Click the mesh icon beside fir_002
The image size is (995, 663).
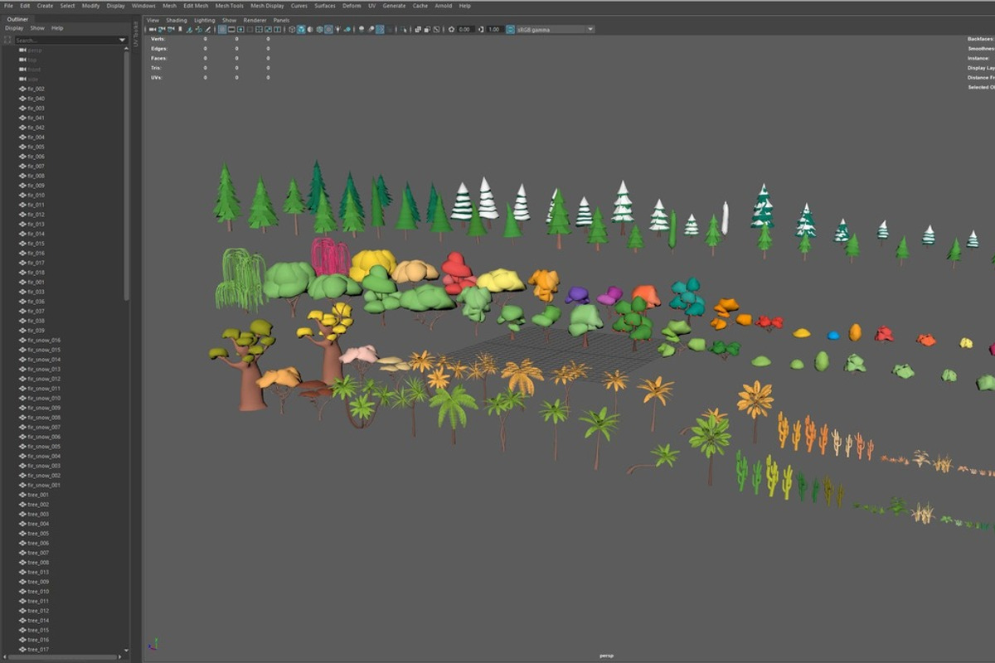tap(22, 89)
